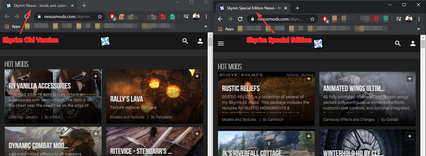Screen dimensions: 426x156
Task: Go back in left browser window
Action: tap(7, 16)
